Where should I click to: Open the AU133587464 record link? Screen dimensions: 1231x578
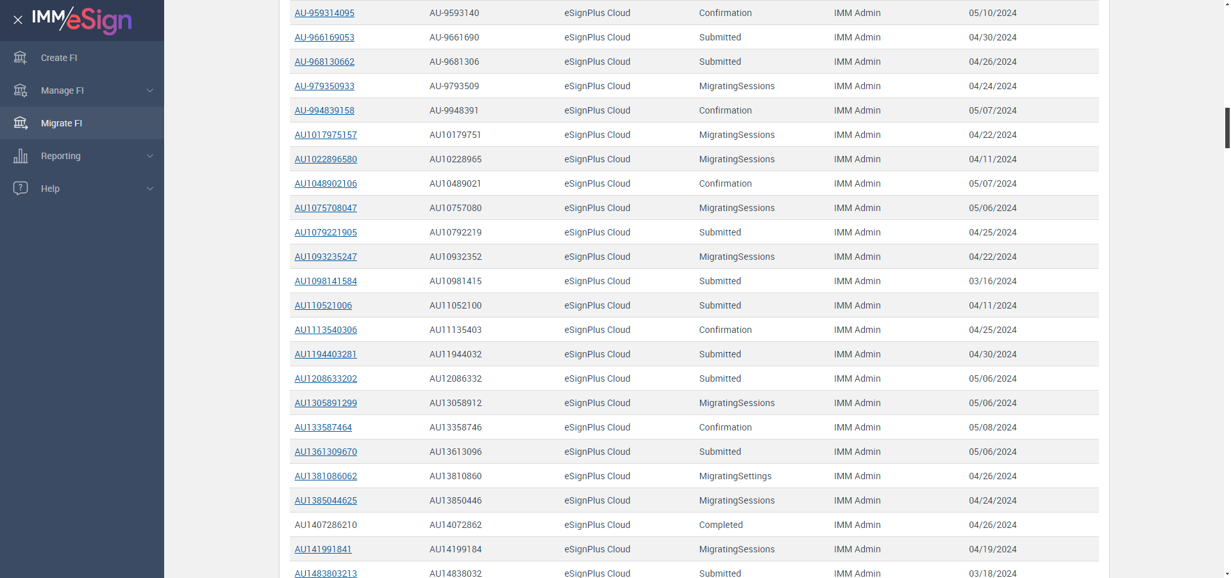[323, 427]
